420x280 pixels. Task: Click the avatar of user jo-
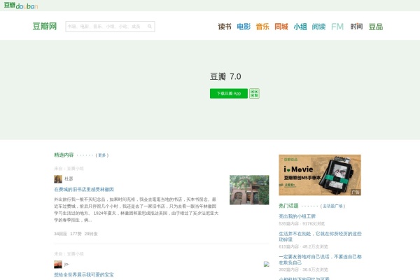click(58, 265)
